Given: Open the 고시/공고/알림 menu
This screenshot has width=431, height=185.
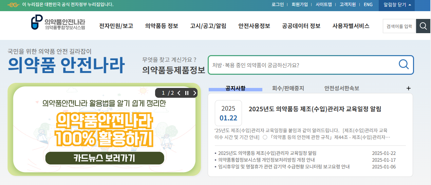Looking at the screenshot, I should [x=208, y=26].
